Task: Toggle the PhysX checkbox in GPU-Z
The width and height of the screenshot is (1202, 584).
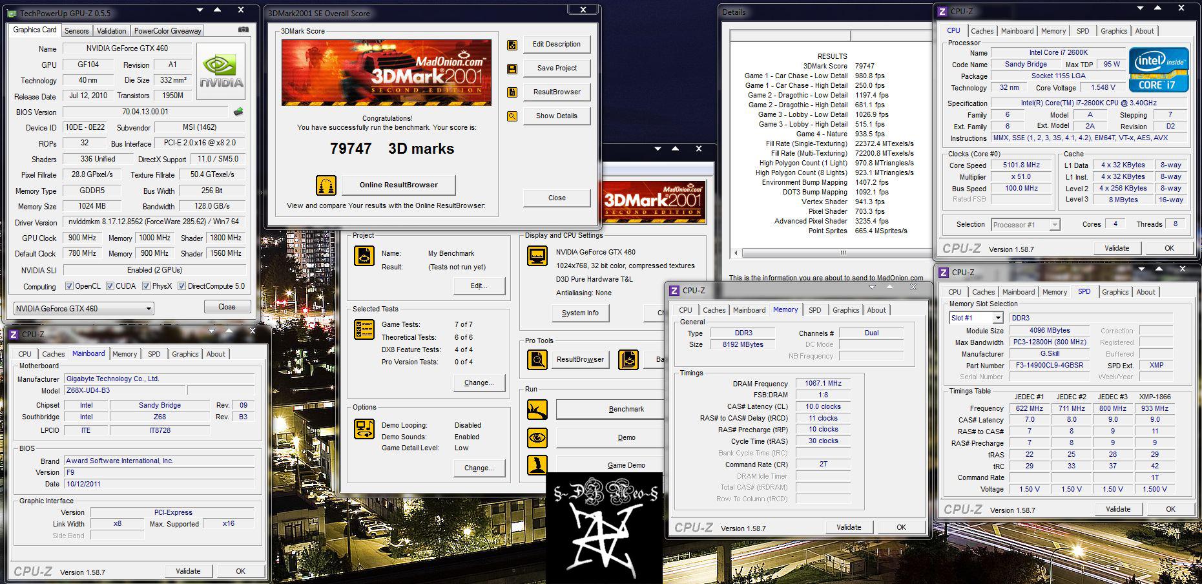Action: 147,286
